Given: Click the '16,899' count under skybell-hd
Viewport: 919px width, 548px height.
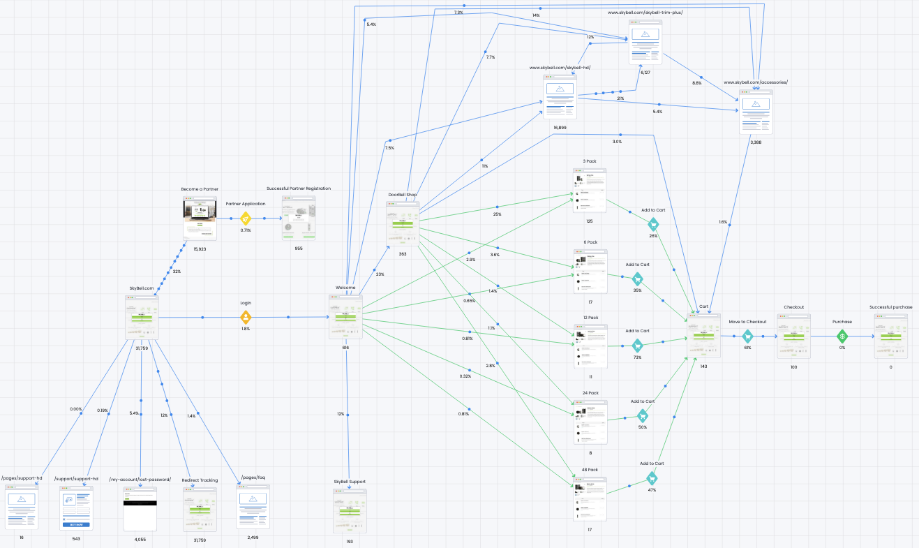Looking at the screenshot, I should [x=560, y=128].
